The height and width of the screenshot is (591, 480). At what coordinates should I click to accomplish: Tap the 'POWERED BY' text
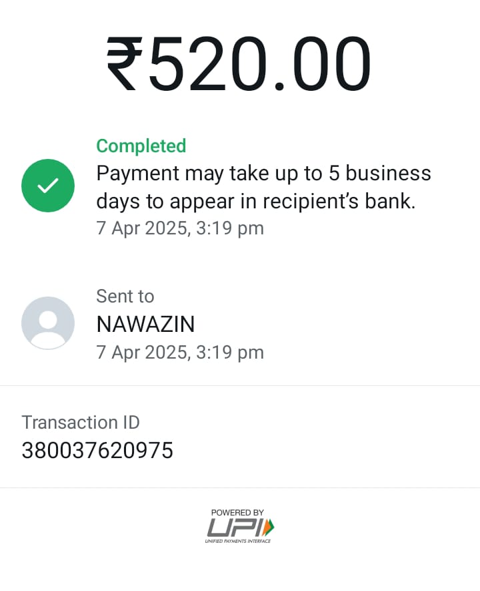pos(237,513)
